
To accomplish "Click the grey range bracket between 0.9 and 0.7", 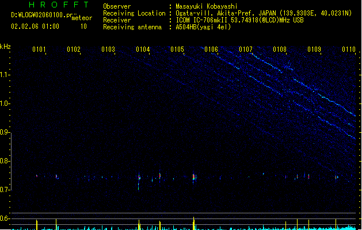I will coord(12,162).
